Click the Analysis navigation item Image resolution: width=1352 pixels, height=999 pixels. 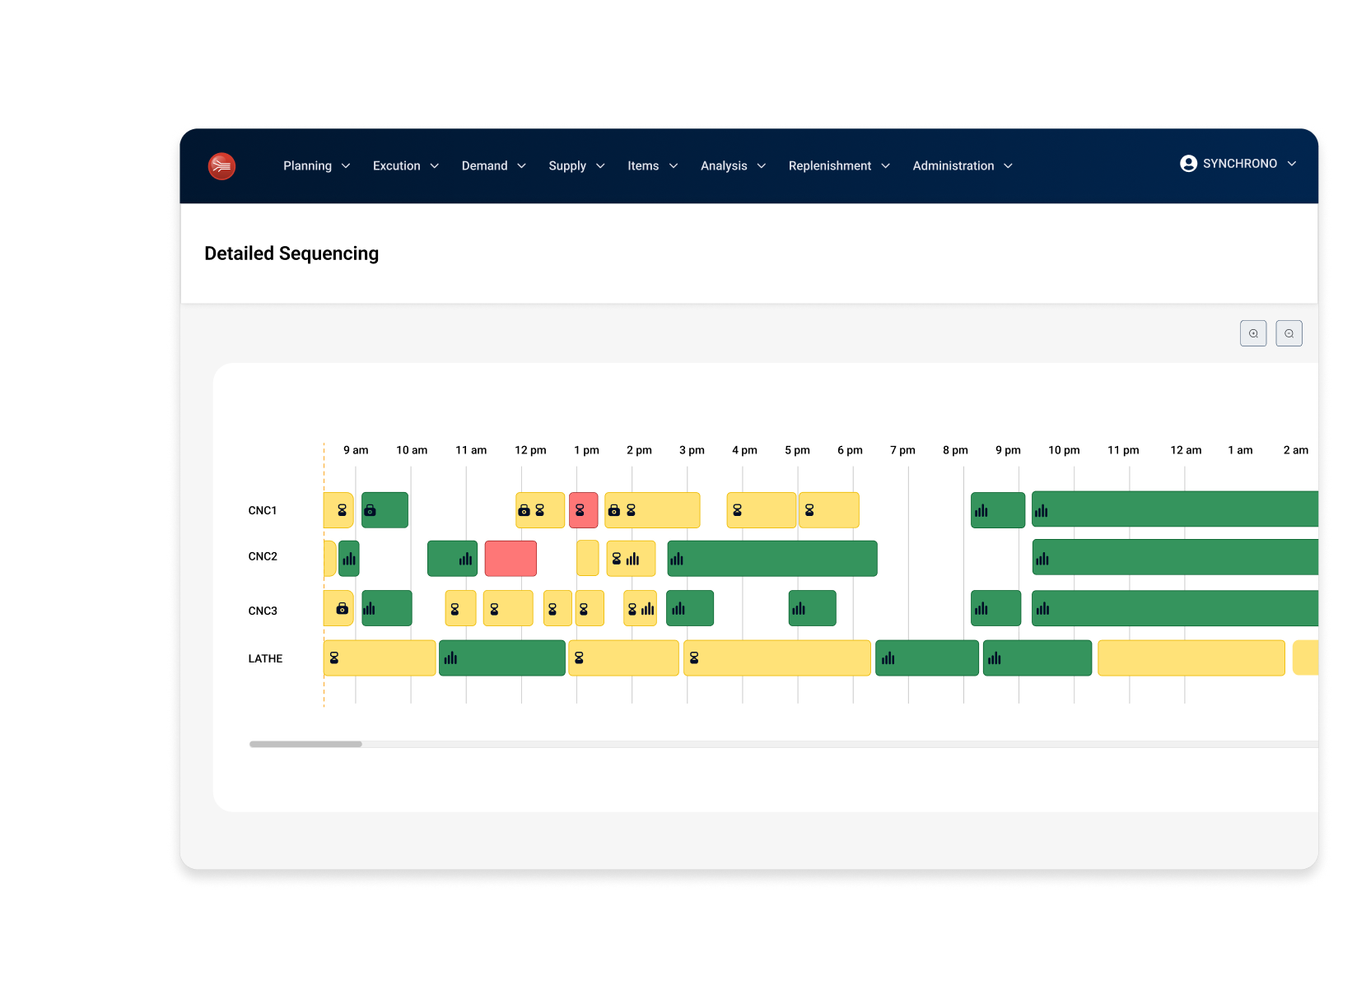click(x=732, y=166)
